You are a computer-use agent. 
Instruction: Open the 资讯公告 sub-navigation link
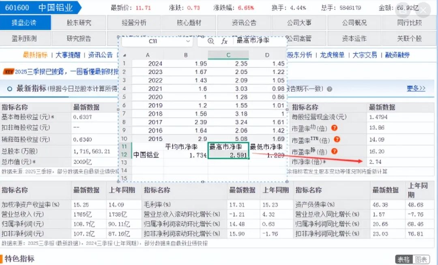pyautogui.click(x=100, y=55)
